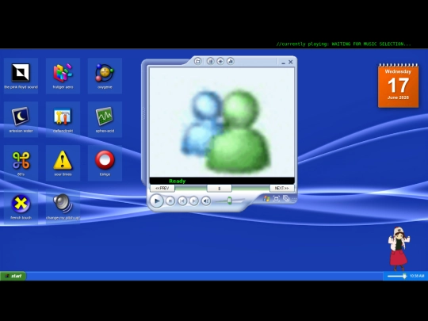Open the 'artesian water' moon icon

[x=21, y=119]
